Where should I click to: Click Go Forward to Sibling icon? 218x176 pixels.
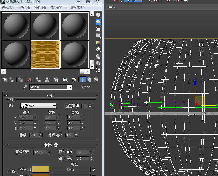pyautogui.click(x=96, y=80)
